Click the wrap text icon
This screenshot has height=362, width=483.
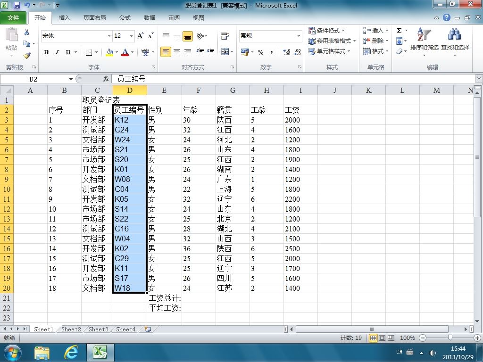pos(225,36)
